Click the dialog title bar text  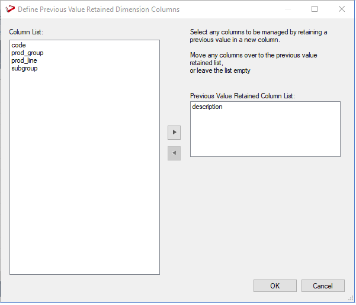click(x=98, y=9)
